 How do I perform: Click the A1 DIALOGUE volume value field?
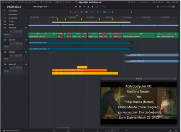pyautogui.click(x=6, y=31)
